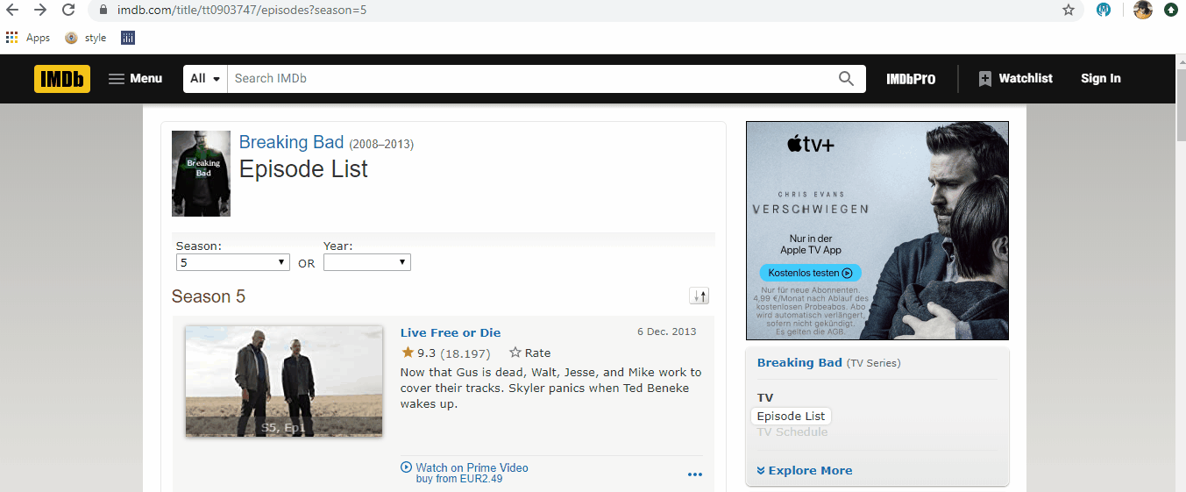The image size is (1186, 492).
Task: Click buy from EUR2.49 text
Action: [x=459, y=479]
